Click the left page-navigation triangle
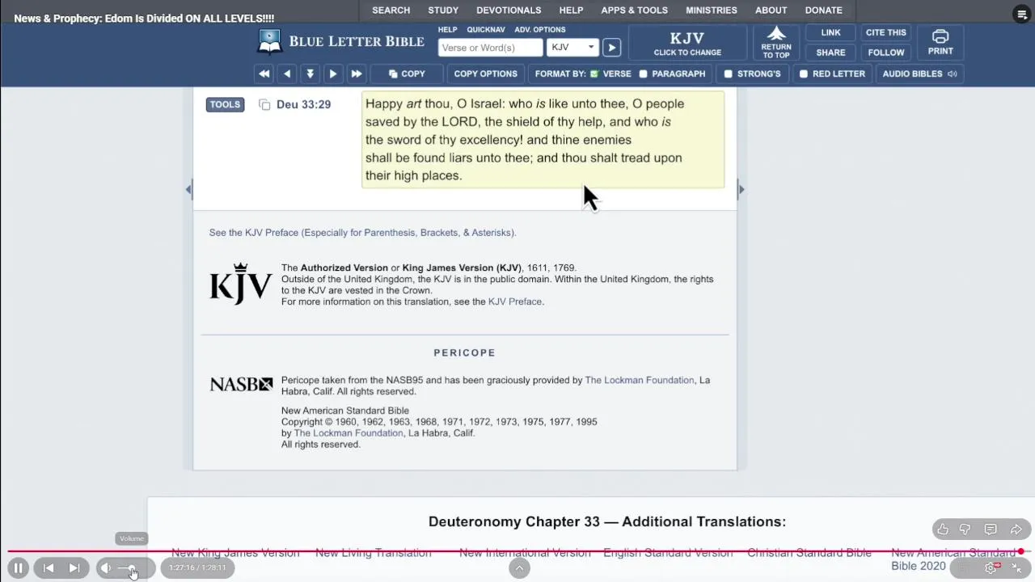Screen dimensions: 1035x582 (x=188, y=189)
